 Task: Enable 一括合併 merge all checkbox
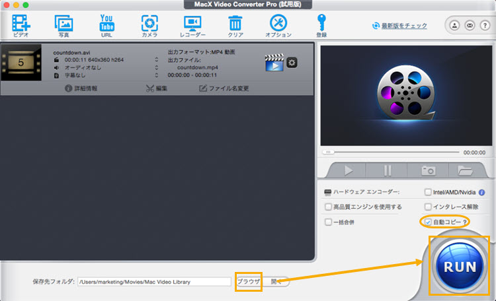pos(328,222)
